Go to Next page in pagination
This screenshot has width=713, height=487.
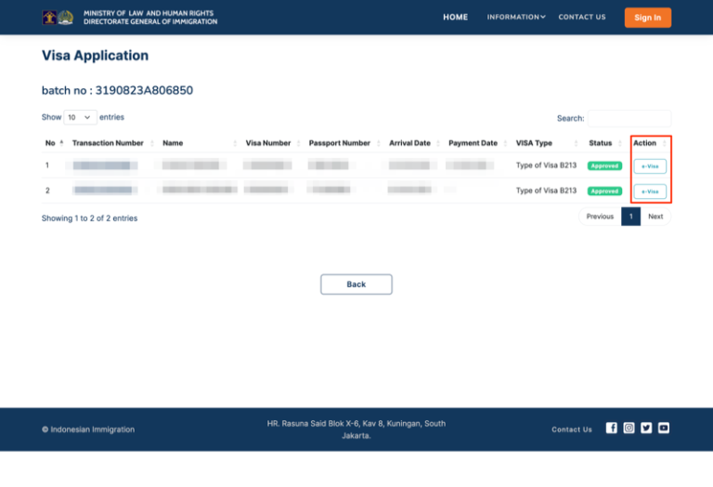pyautogui.click(x=655, y=217)
